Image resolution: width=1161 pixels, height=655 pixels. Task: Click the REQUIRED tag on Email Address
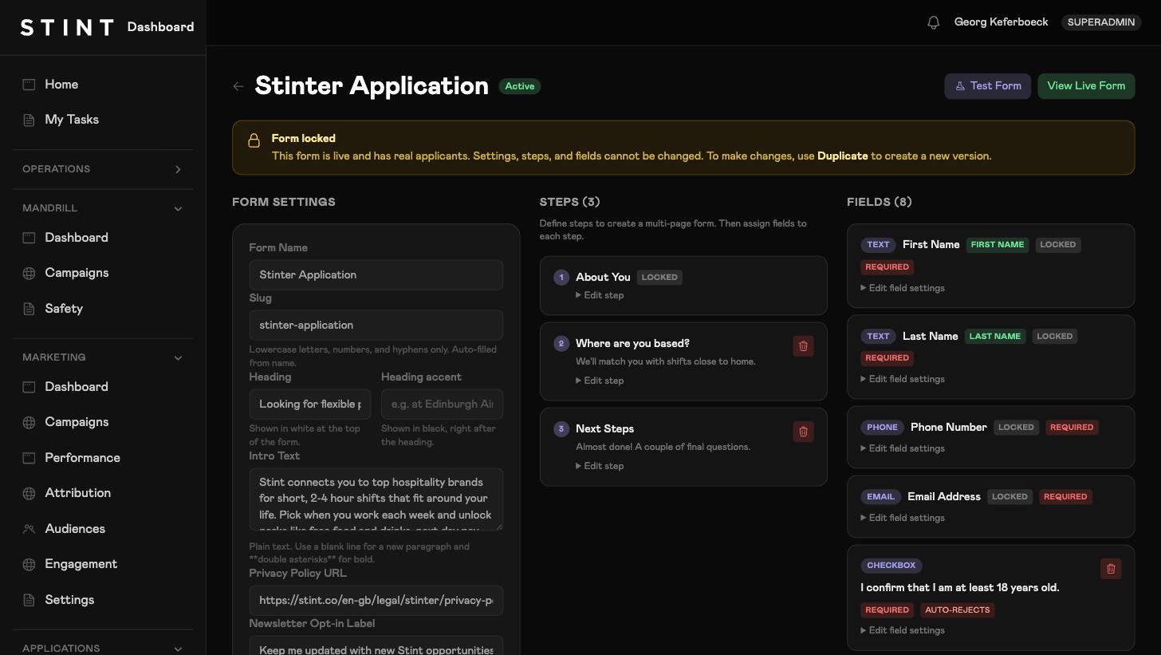click(x=1065, y=497)
